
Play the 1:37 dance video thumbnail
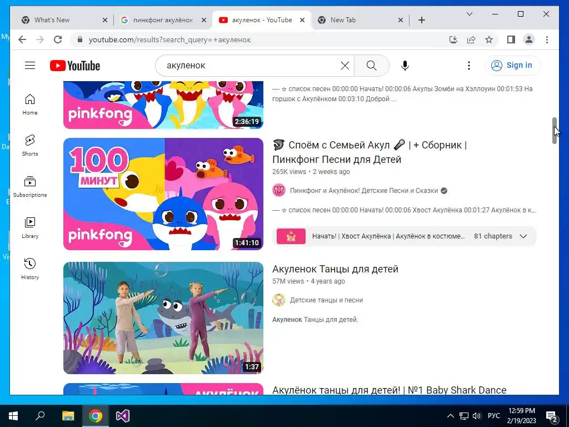[163, 318]
